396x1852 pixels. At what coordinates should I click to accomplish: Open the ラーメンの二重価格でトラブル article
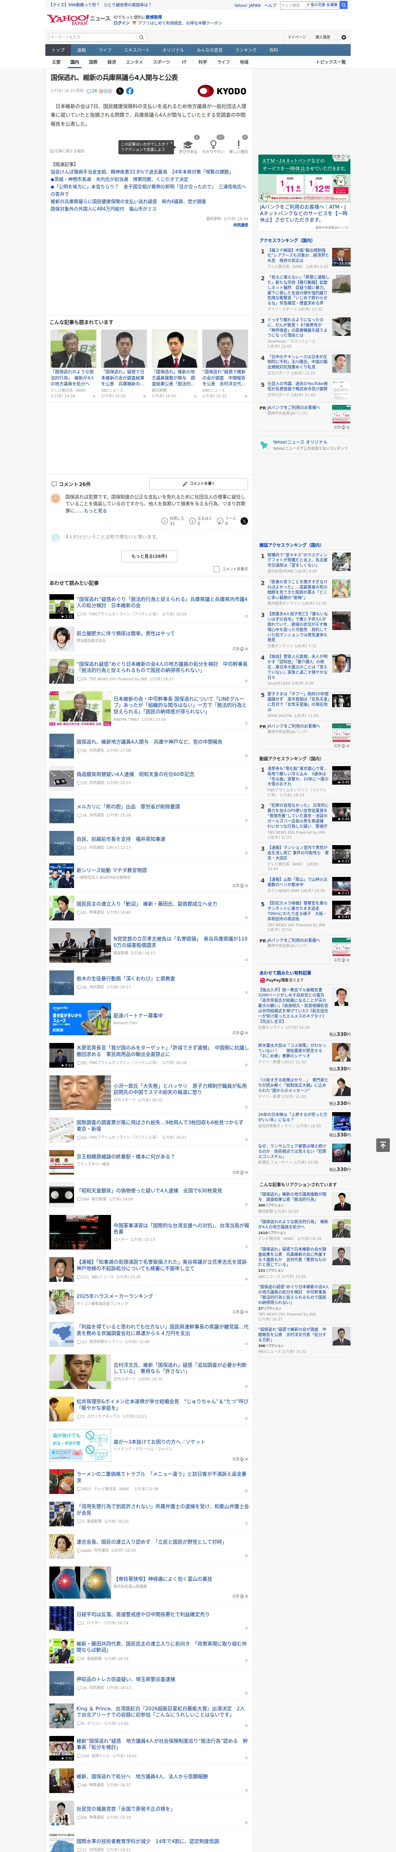(x=162, y=1476)
